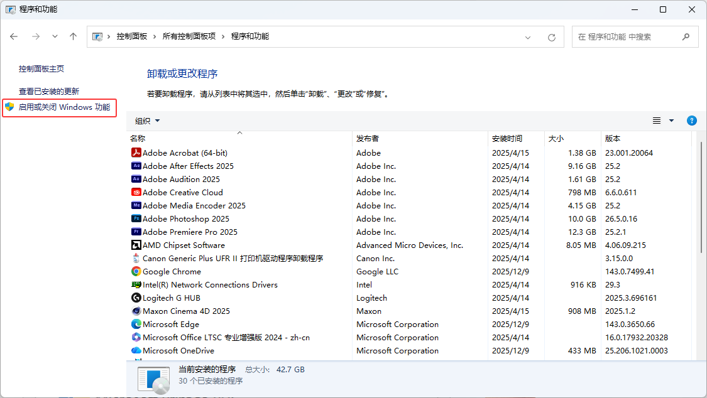Click the Logitech G HUB entry icon
This screenshot has width=707, height=398.
136,298
